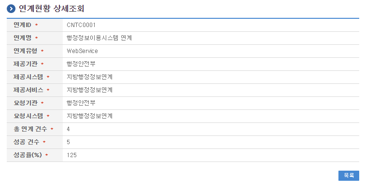Click the 연계ID field label
Viewport: 365px width, 188px height.
click(22, 25)
